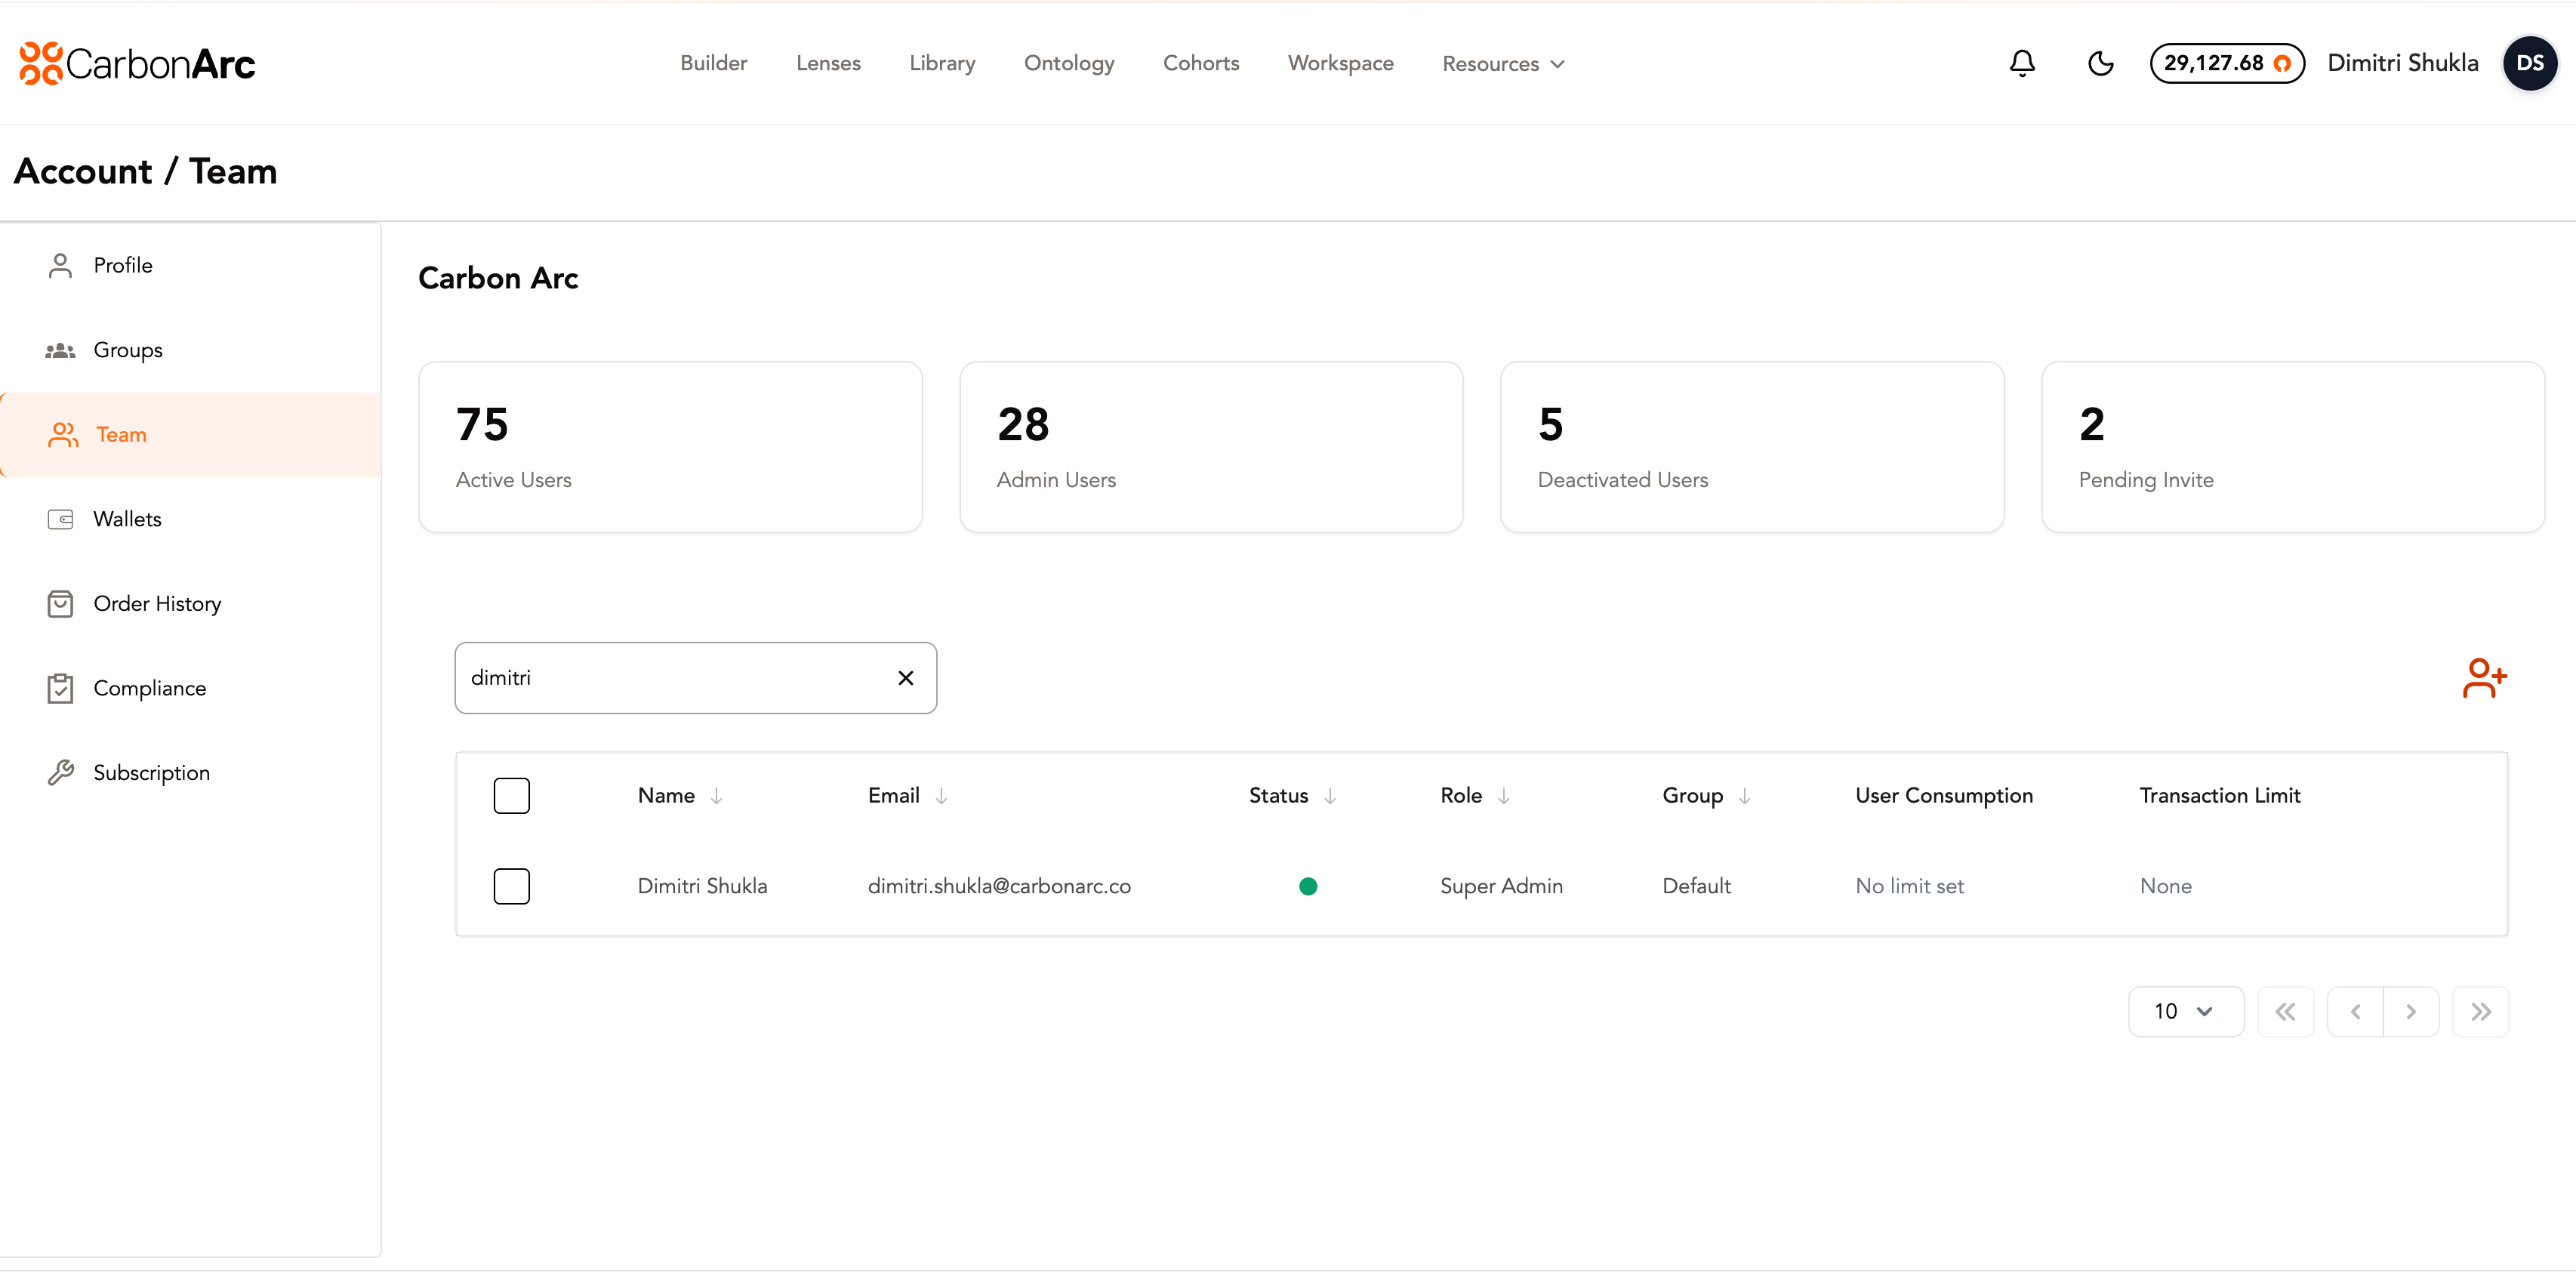Click the add user icon
The image size is (2576, 1273).
point(2484,678)
